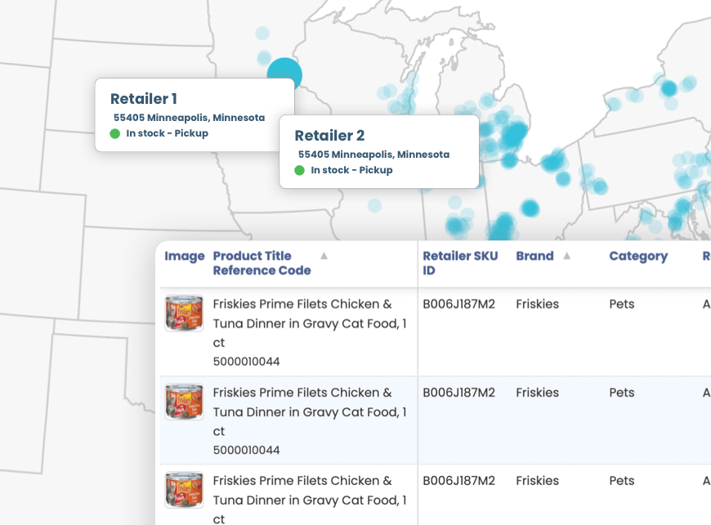Open the Retailer 1 tooltip card

(194, 115)
